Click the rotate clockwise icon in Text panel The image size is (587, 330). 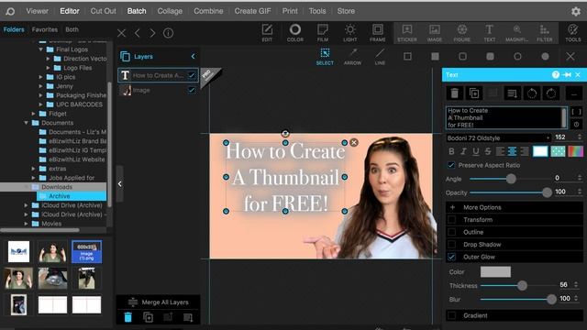tap(551, 93)
